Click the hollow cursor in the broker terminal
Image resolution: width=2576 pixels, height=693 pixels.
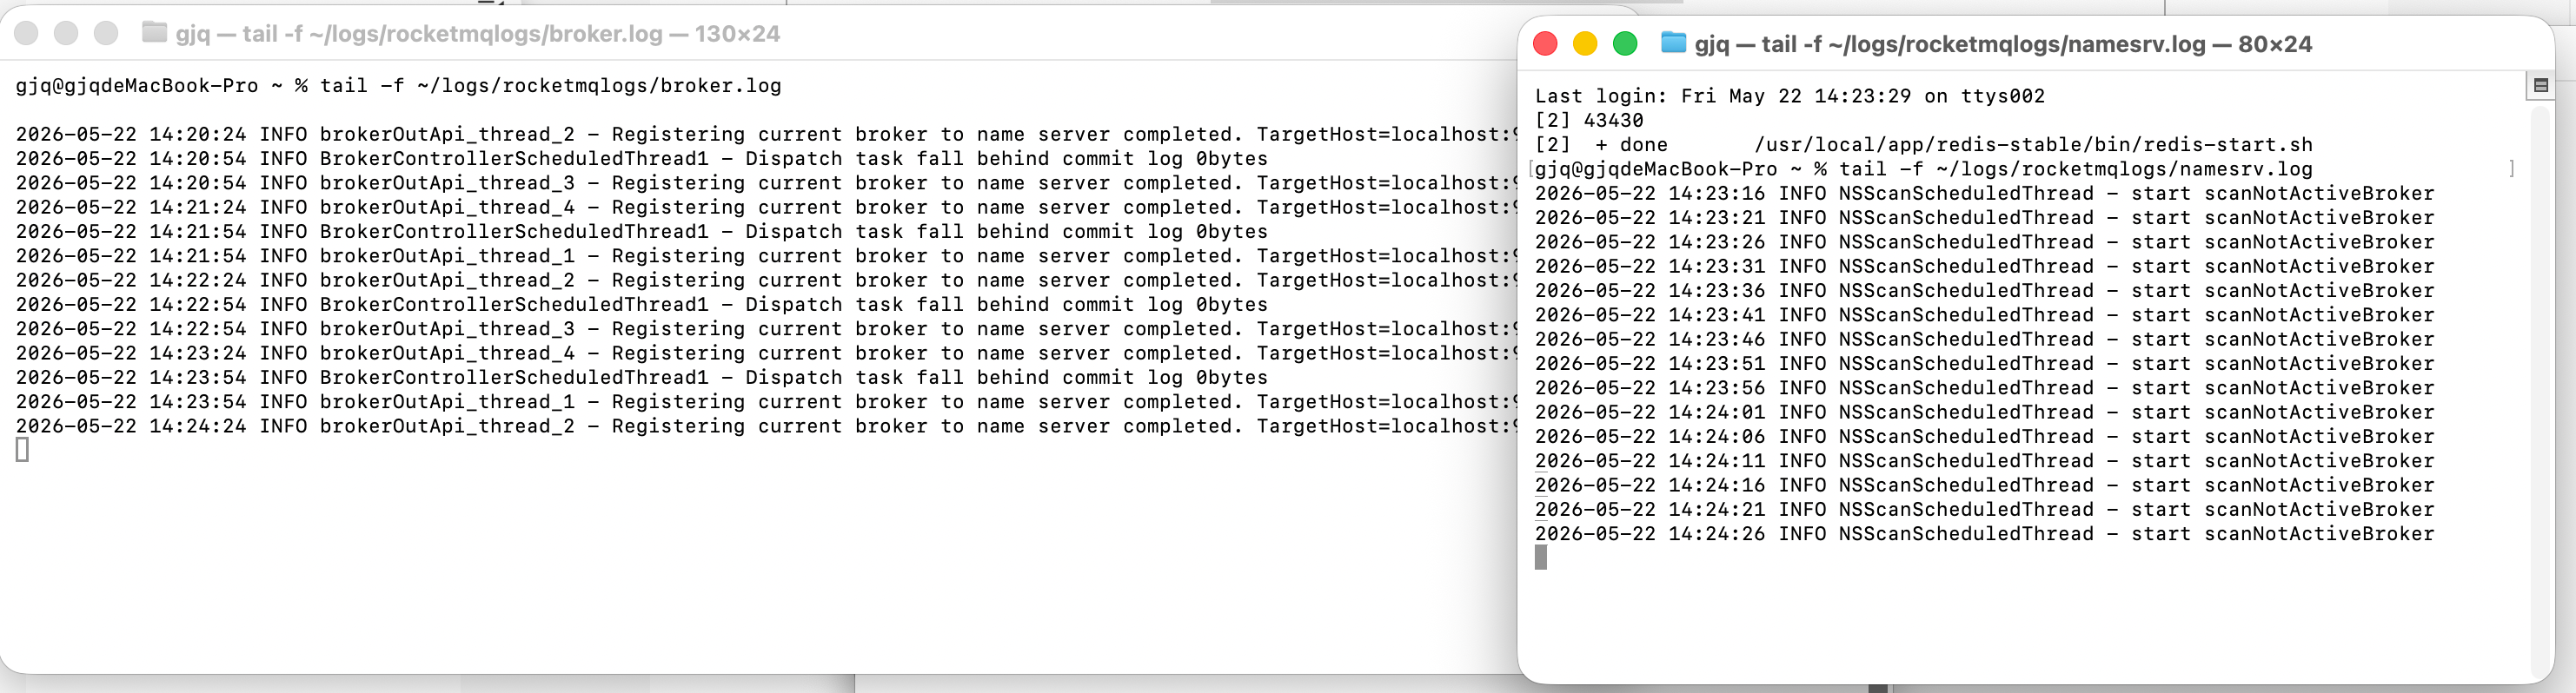pos(22,451)
